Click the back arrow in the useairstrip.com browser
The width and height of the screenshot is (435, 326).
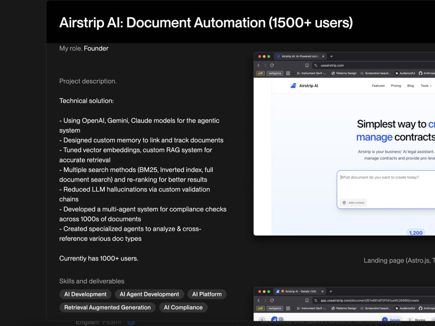point(258,66)
